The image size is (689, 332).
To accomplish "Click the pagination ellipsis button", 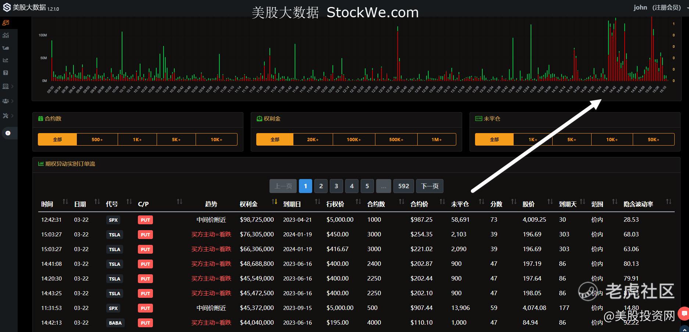I will (x=383, y=186).
